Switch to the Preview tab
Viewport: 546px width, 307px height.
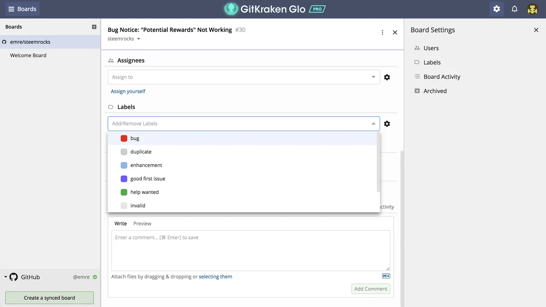tap(142, 223)
